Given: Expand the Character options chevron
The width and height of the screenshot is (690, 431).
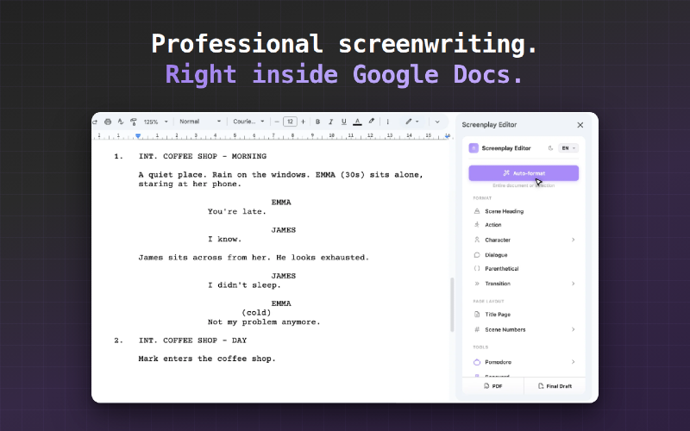Looking at the screenshot, I should pos(573,240).
